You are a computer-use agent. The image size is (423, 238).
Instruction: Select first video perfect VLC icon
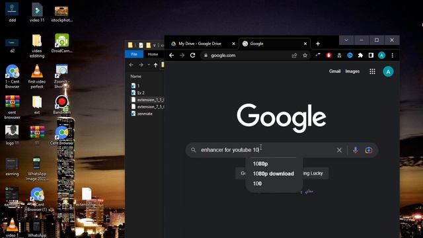tap(37, 77)
